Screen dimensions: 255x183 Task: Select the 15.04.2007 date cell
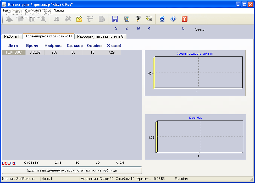[x=14, y=52]
